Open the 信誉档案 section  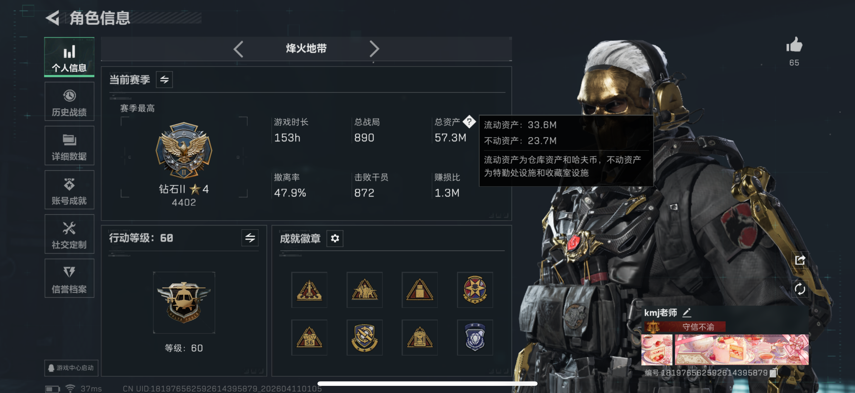(x=69, y=278)
